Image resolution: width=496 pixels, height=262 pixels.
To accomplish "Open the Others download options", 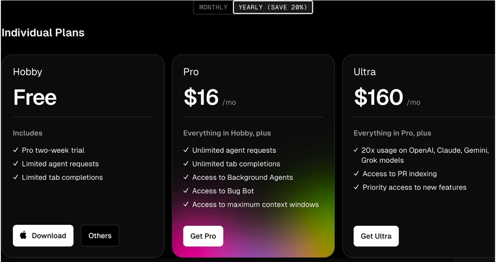I will (100, 236).
